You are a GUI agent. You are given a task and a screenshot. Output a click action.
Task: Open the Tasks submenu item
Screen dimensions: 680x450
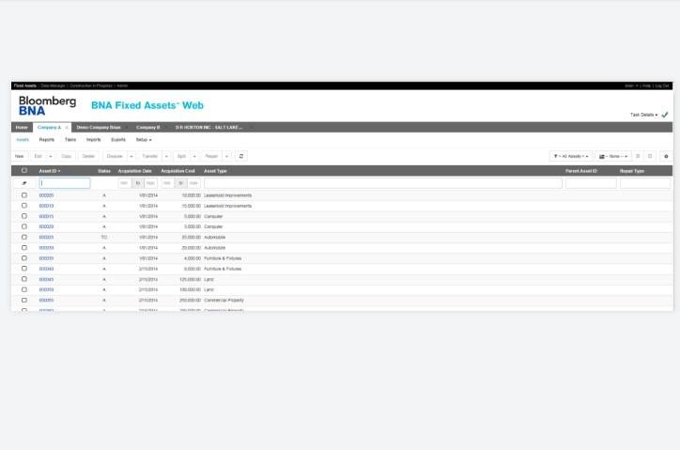point(70,140)
